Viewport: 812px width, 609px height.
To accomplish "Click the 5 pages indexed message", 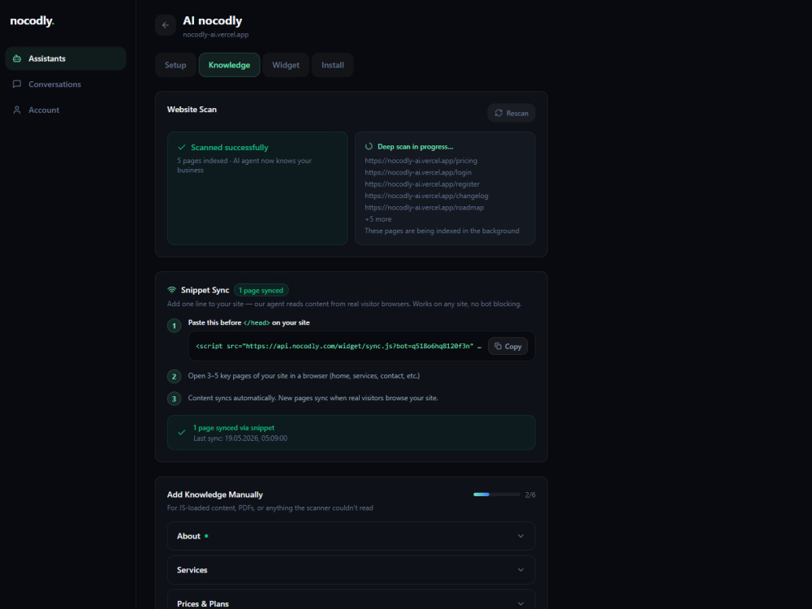I will [x=244, y=165].
